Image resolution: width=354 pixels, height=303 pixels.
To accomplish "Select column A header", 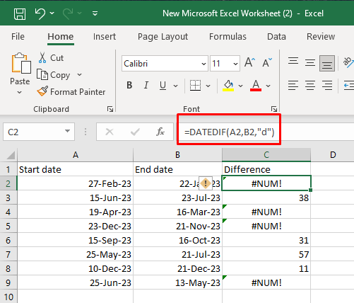I will click(75, 155).
